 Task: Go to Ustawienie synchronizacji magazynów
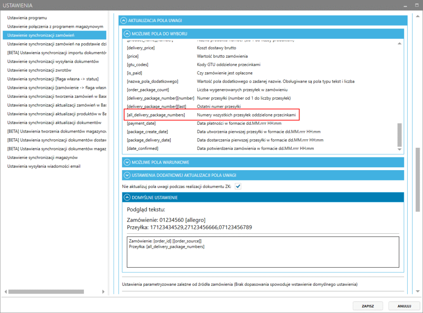tap(42, 157)
